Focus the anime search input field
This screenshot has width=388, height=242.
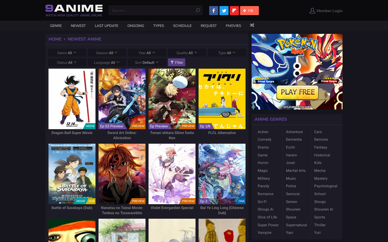(x=152, y=10)
